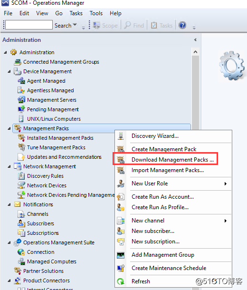
Task: Collapse the Notifications node
Action: (9, 204)
